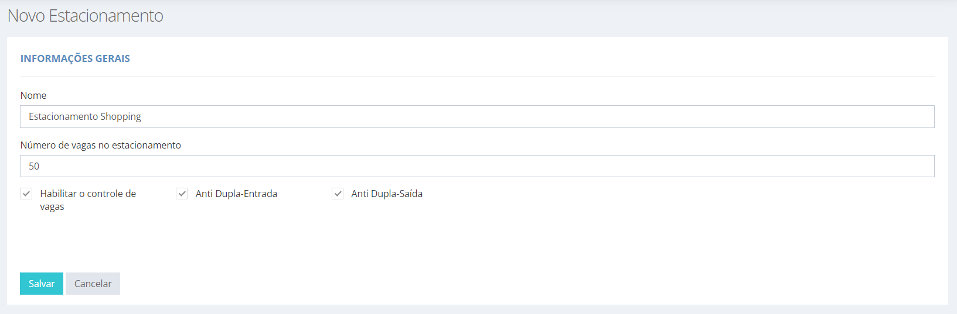This screenshot has width=957, height=314.
Task: Click the divider line under INFORMAÇÕES GERAIS
Action: click(x=477, y=76)
